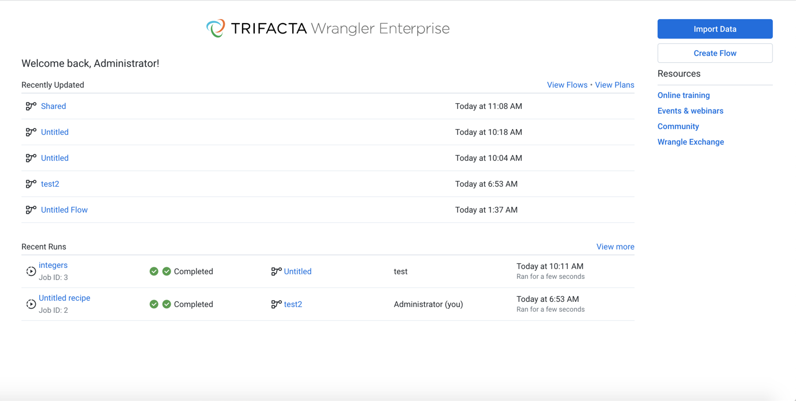
Task: Visit the Community resource
Action: pyautogui.click(x=678, y=126)
